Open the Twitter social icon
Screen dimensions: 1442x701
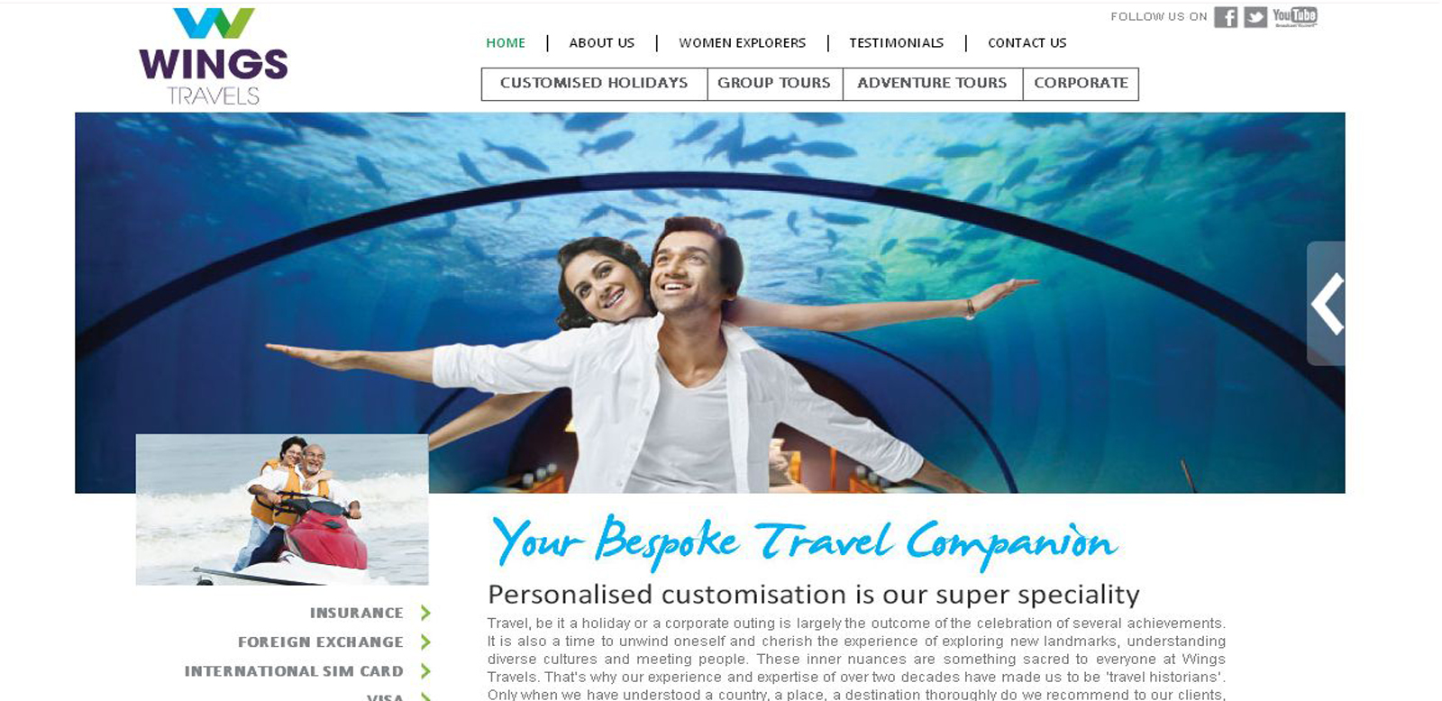pyautogui.click(x=1255, y=17)
